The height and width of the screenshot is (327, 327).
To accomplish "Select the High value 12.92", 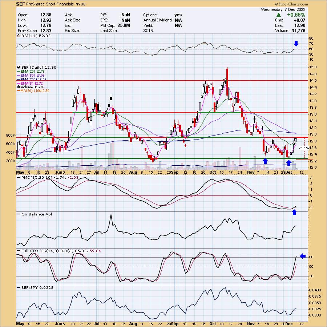I will coord(46,20).
